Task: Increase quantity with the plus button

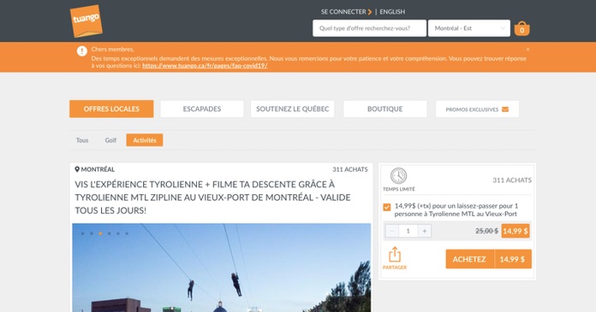Action: point(425,231)
